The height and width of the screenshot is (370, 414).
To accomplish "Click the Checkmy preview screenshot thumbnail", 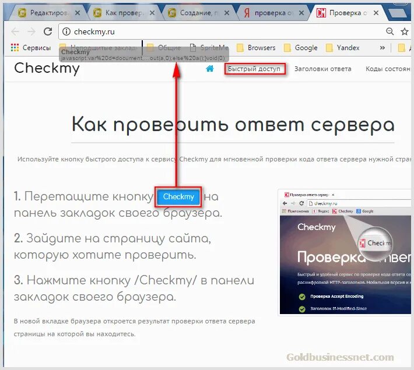I will click(x=345, y=252).
